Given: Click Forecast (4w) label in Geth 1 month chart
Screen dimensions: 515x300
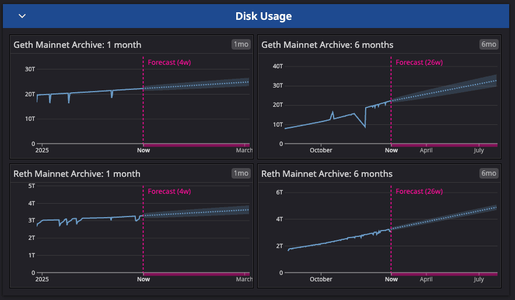Looking at the screenshot, I should [x=169, y=62].
